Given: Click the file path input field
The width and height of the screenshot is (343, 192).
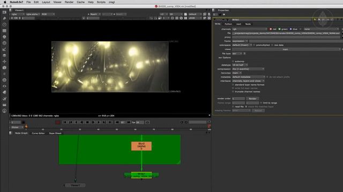Looking at the screenshot, I should (286, 33).
